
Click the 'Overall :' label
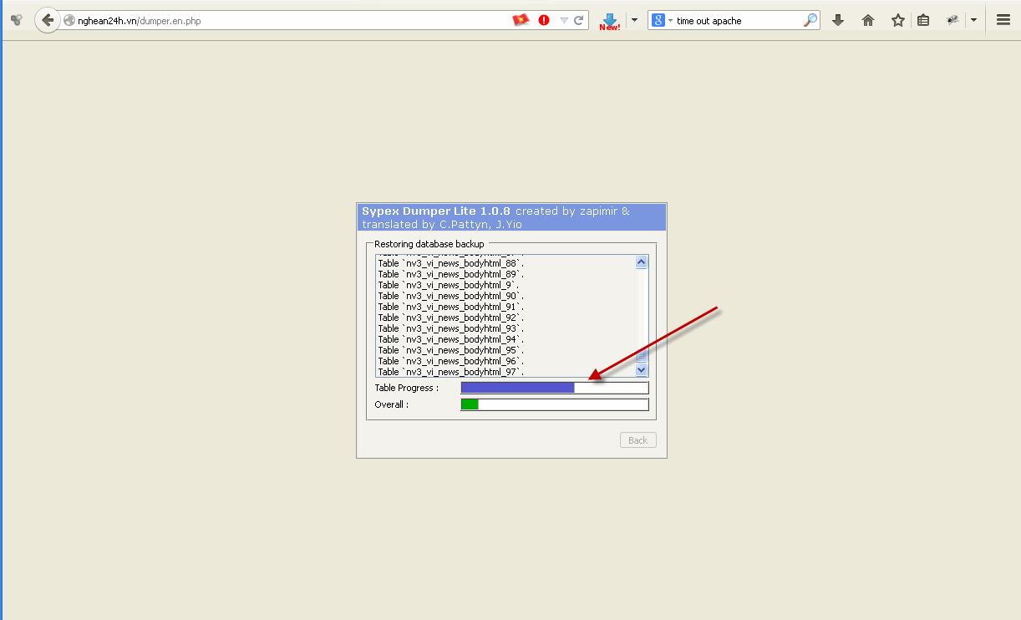pyautogui.click(x=392, y=404)
